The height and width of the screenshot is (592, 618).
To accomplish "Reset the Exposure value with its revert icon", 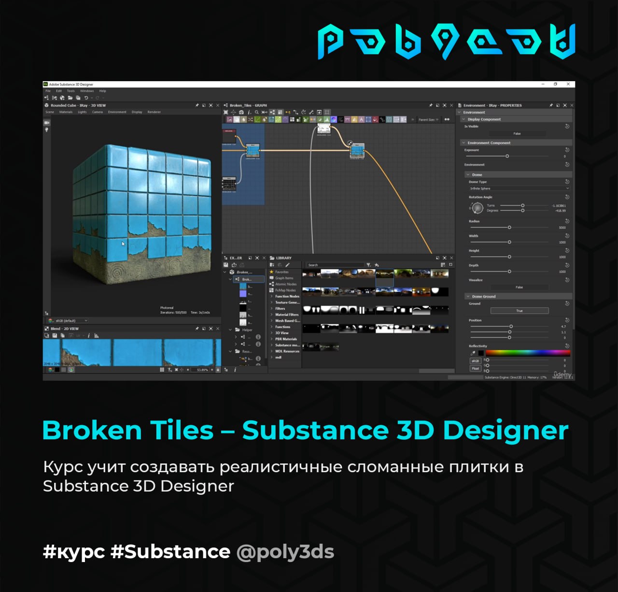I will (567, 150).
